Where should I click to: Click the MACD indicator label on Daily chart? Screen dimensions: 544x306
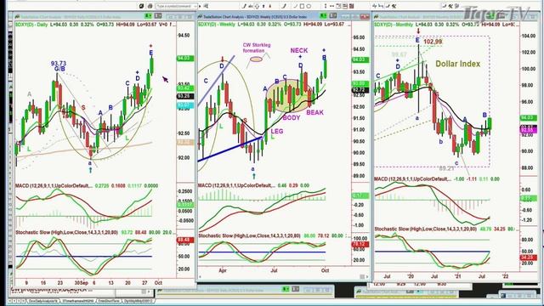coord(54,186)
